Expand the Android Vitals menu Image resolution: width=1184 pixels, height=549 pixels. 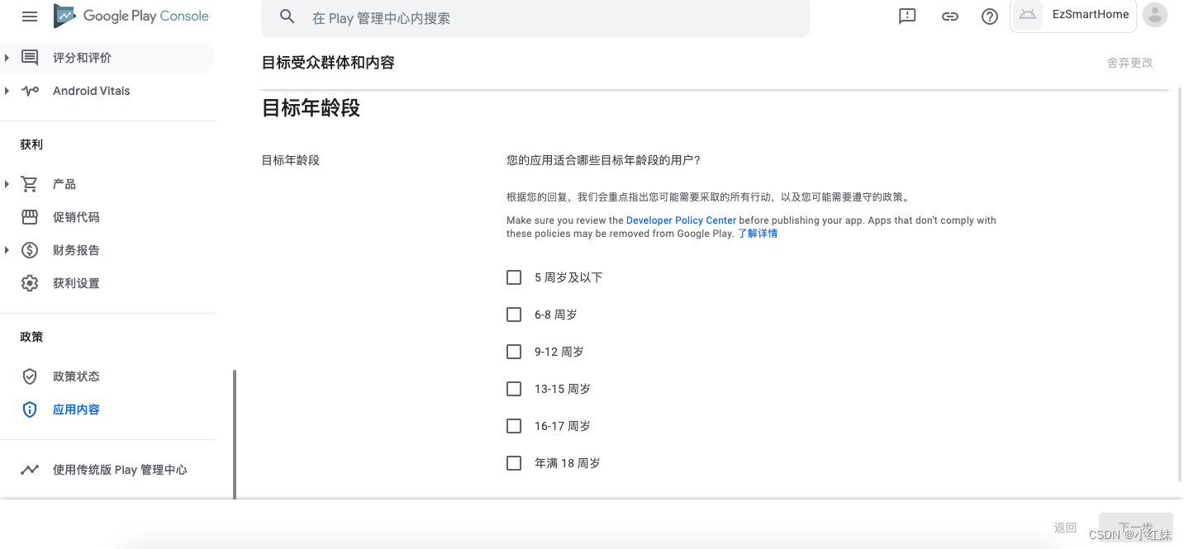(7, 90)
